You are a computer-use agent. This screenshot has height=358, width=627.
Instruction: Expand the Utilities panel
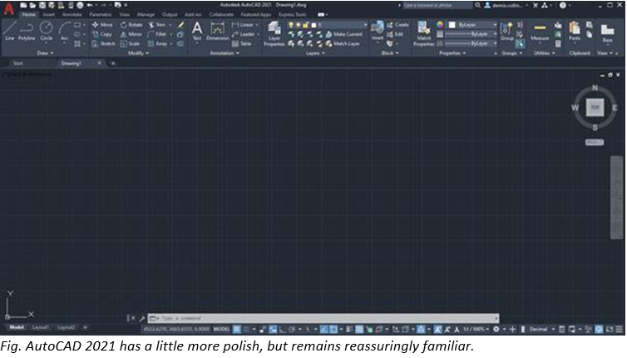[544, 52]
